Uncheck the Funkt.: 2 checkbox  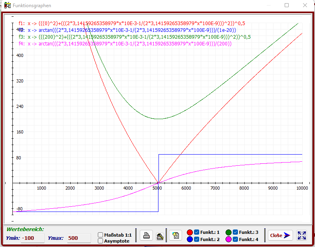point(196,239)
